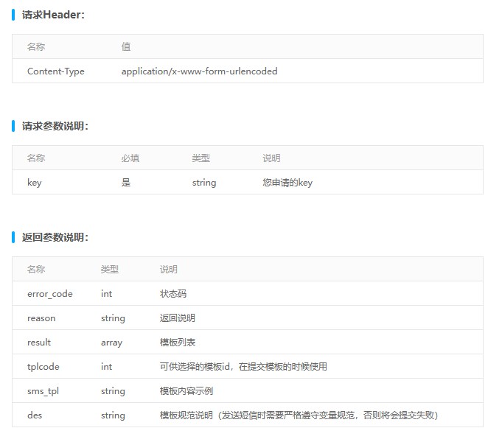
Task: Select string type in the key row
Action: (204, 183)
